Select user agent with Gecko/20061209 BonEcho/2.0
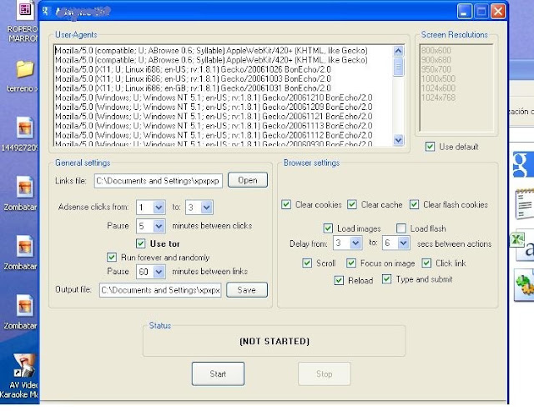Viewport: 534px width, 411px height. (x=214, y=107)
